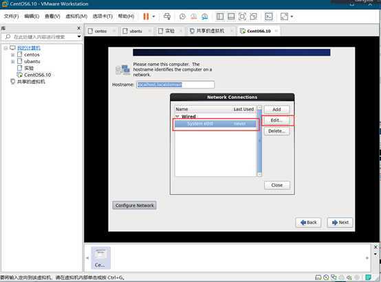The width and height of the screenshot is (381, 282).
Task: Click the send Ctrl+Alt+Del toolbar icon
Action: pyautogui.click(x=167, y=16)
